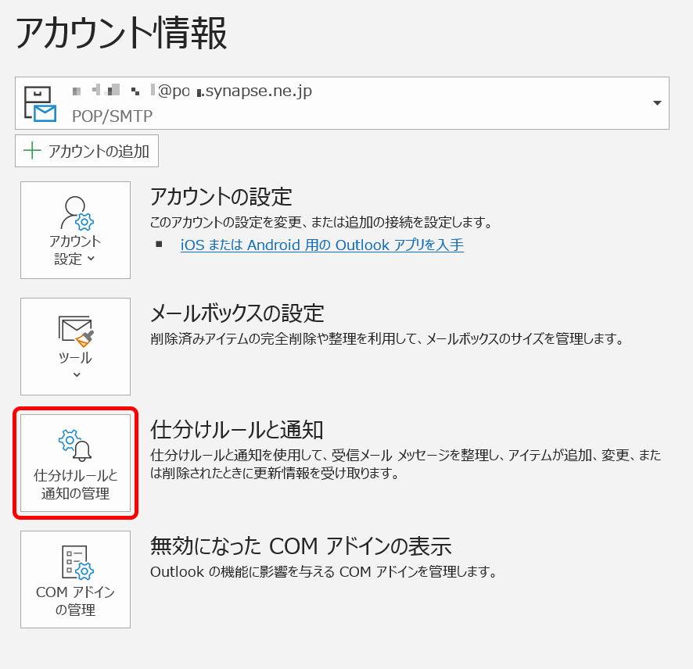The image size is (693, 669).
Task: Click the text Outlook の機能に影響を与える COM アドインを管理します。
Action: tap(324, 572)
